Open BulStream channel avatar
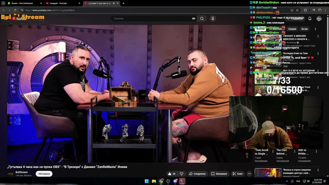 pos(11,174)
